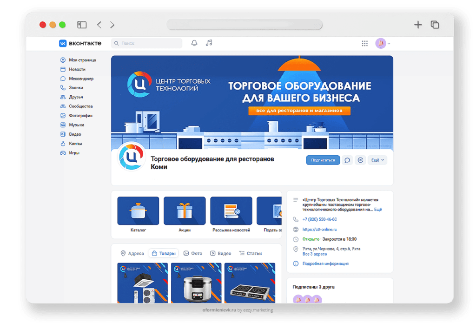Switch to the Товары tab

(164, 253)
